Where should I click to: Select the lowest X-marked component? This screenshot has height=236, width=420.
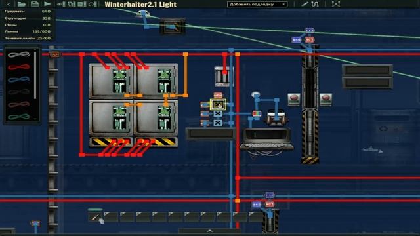tap(218, 123)
